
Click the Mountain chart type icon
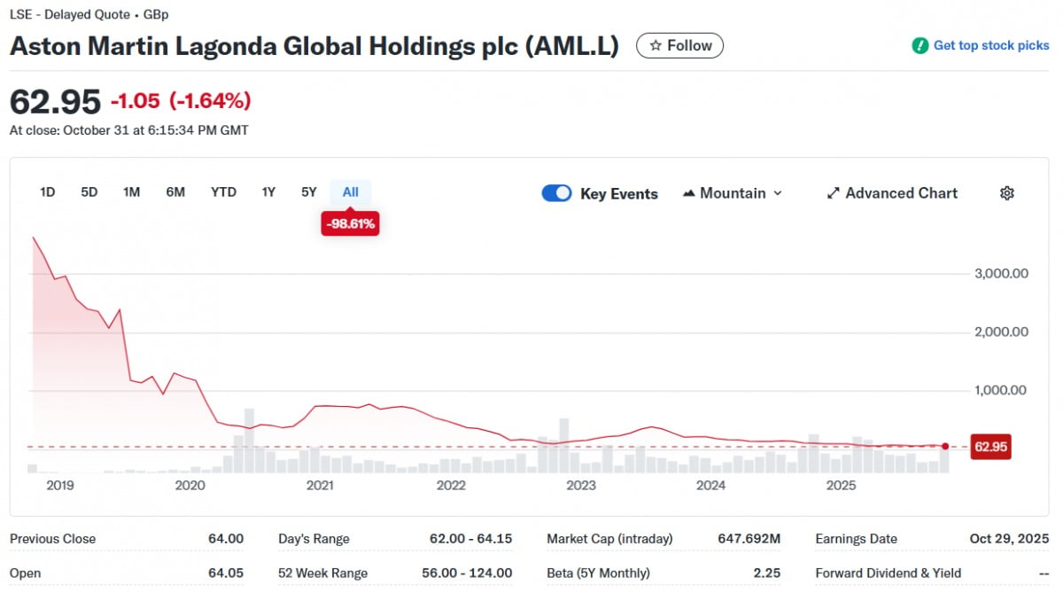(x=689, y=193)
